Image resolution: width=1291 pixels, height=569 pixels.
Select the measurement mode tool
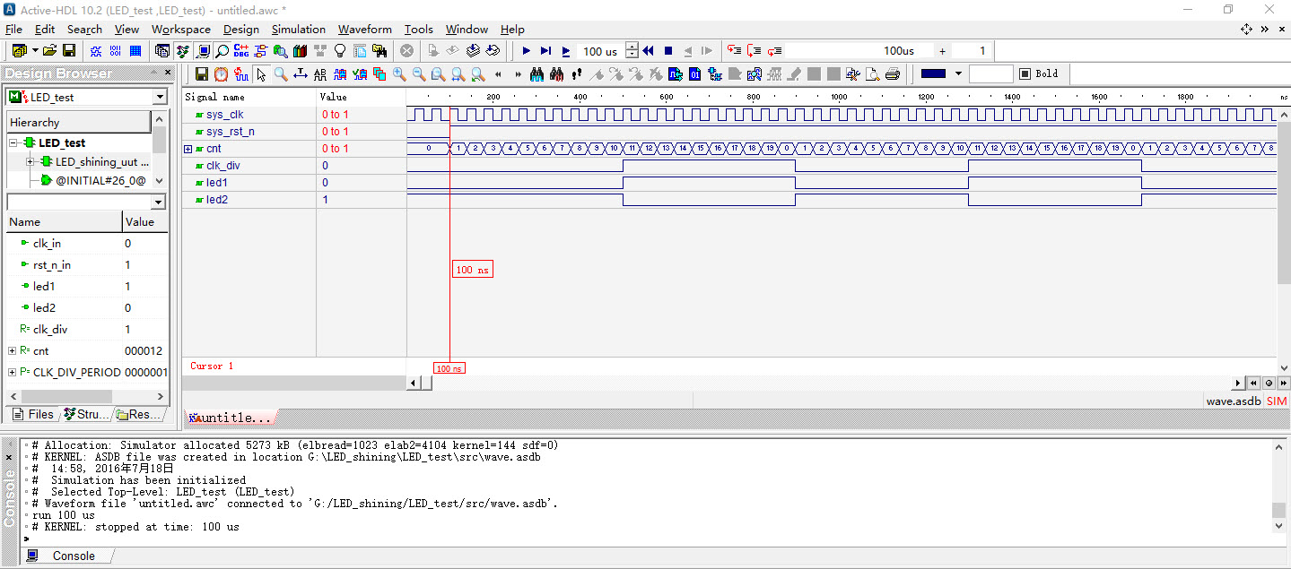301,74
